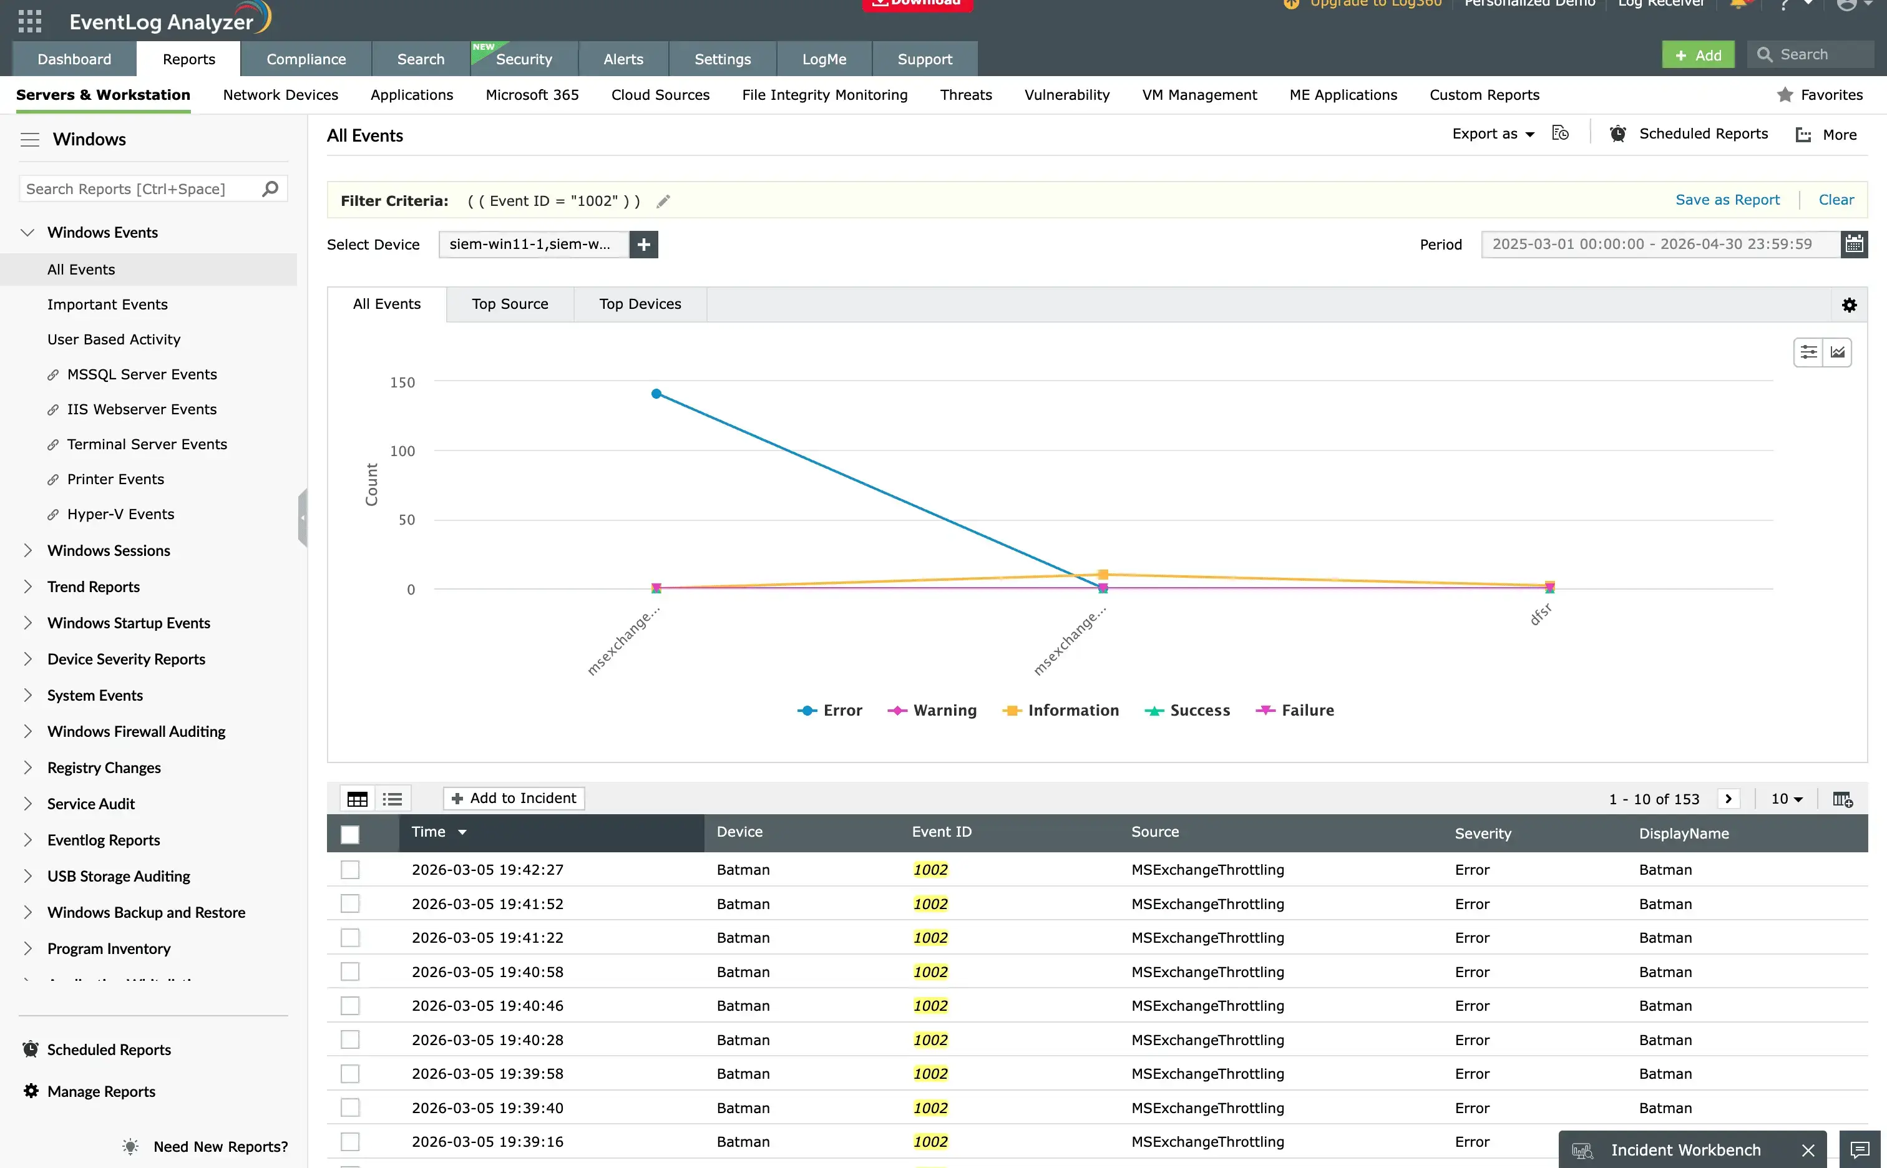Tick the select-all checkbox in table header
The height and width of the screenshot is (1168, 1887).
[350, 834]
